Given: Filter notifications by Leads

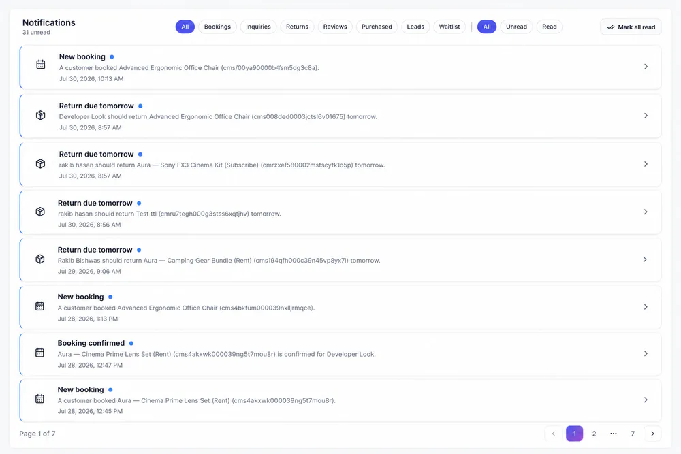Looking at the screenshot, I should [x=415, y=27].
